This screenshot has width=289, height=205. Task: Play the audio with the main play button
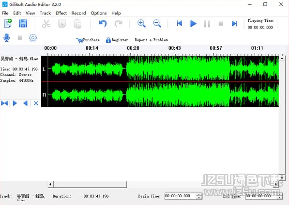[193, 24]
